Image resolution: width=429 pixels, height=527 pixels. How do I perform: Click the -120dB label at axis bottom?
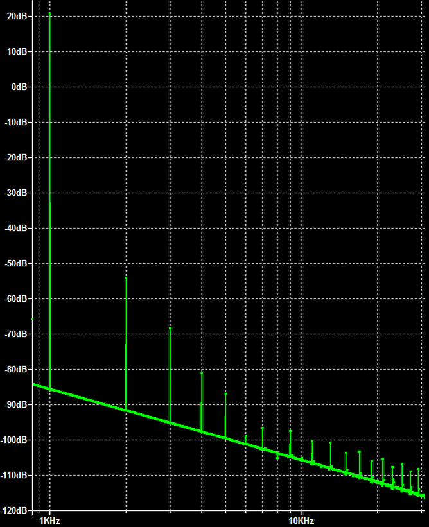point(13,510)
